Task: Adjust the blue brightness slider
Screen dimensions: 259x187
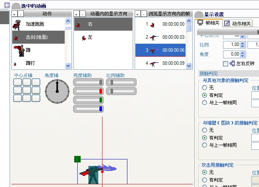Action: [x=88, y=109]
